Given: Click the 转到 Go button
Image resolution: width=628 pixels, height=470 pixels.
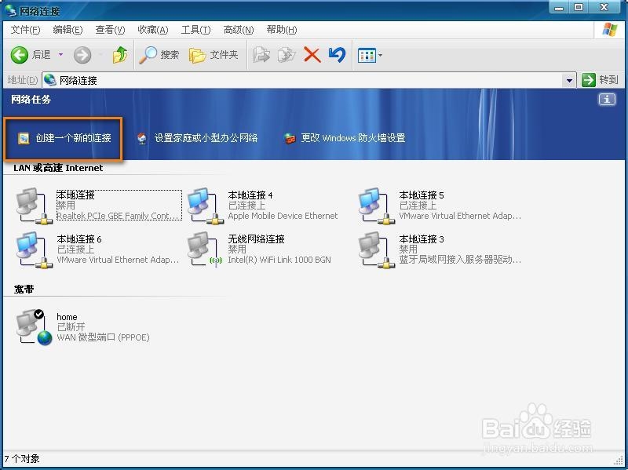Looking at the screenshot, I should [x=600, y=80].
